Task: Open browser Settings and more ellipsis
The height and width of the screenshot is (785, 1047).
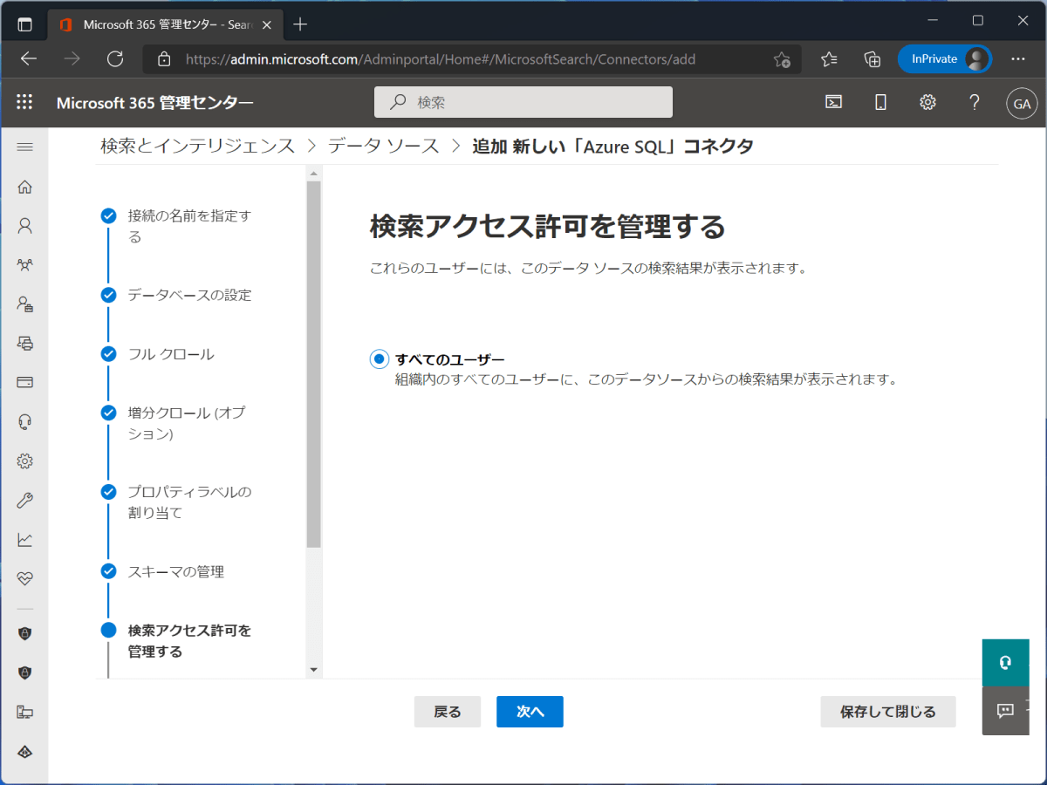Action: click(x=1018, y=59)
